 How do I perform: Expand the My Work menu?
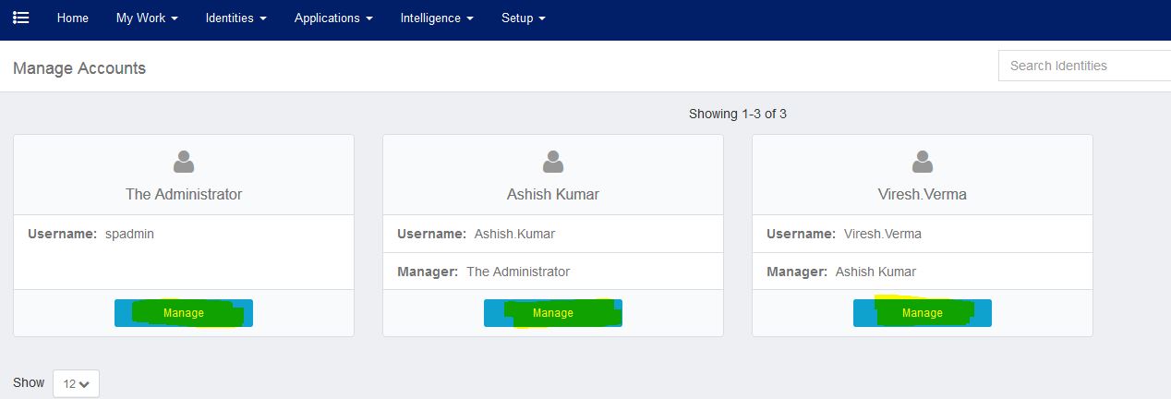(x=147, y=18)
